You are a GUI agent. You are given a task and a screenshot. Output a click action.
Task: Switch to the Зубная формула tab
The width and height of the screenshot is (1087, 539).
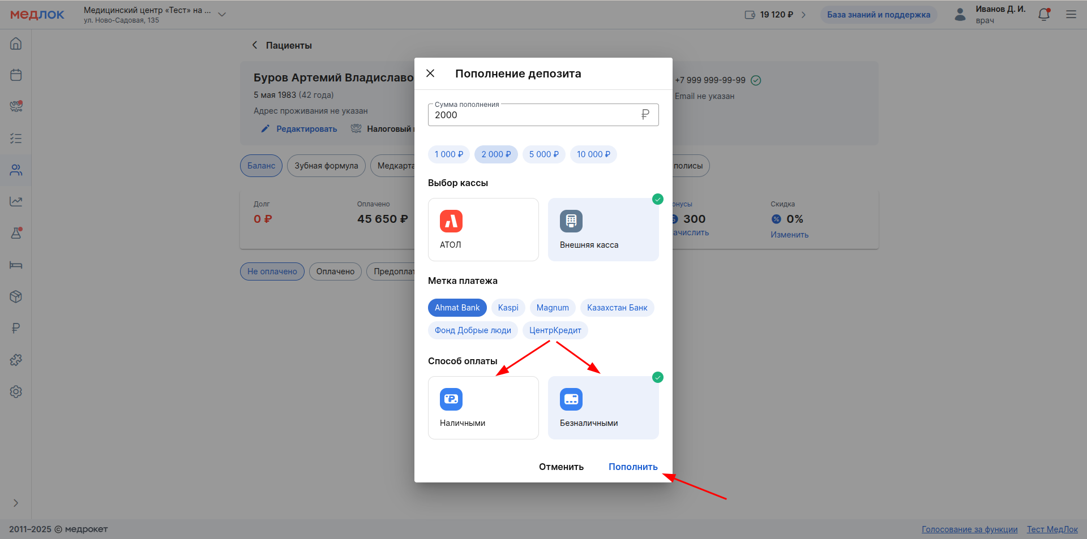pyautogui.click(x=326, y=166)
